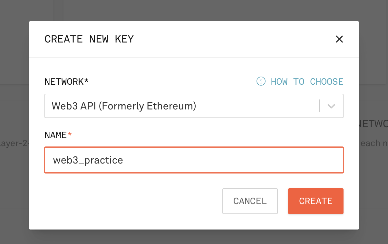Click the CREATE NEW KEY dialog title

[x=89, y=39]
